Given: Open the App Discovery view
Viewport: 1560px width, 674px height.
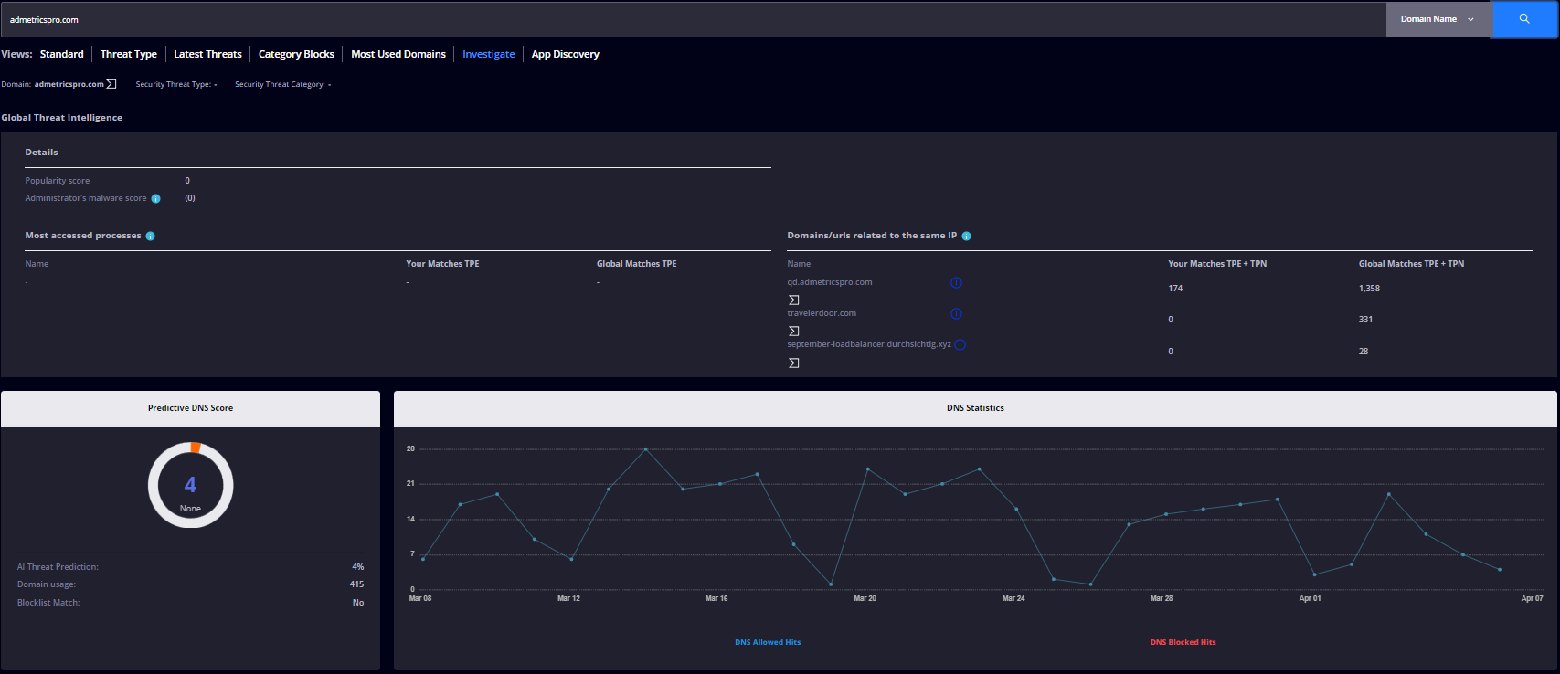Looking at the screenshot, I should pyautogui.click(x=566, y=54).
